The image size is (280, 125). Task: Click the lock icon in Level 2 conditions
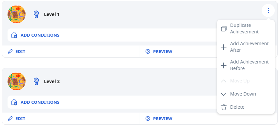[x=14, y=102]
